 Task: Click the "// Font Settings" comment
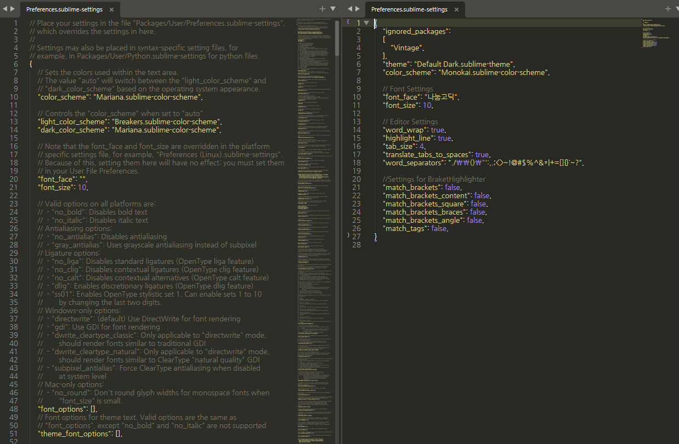[408, 89]
